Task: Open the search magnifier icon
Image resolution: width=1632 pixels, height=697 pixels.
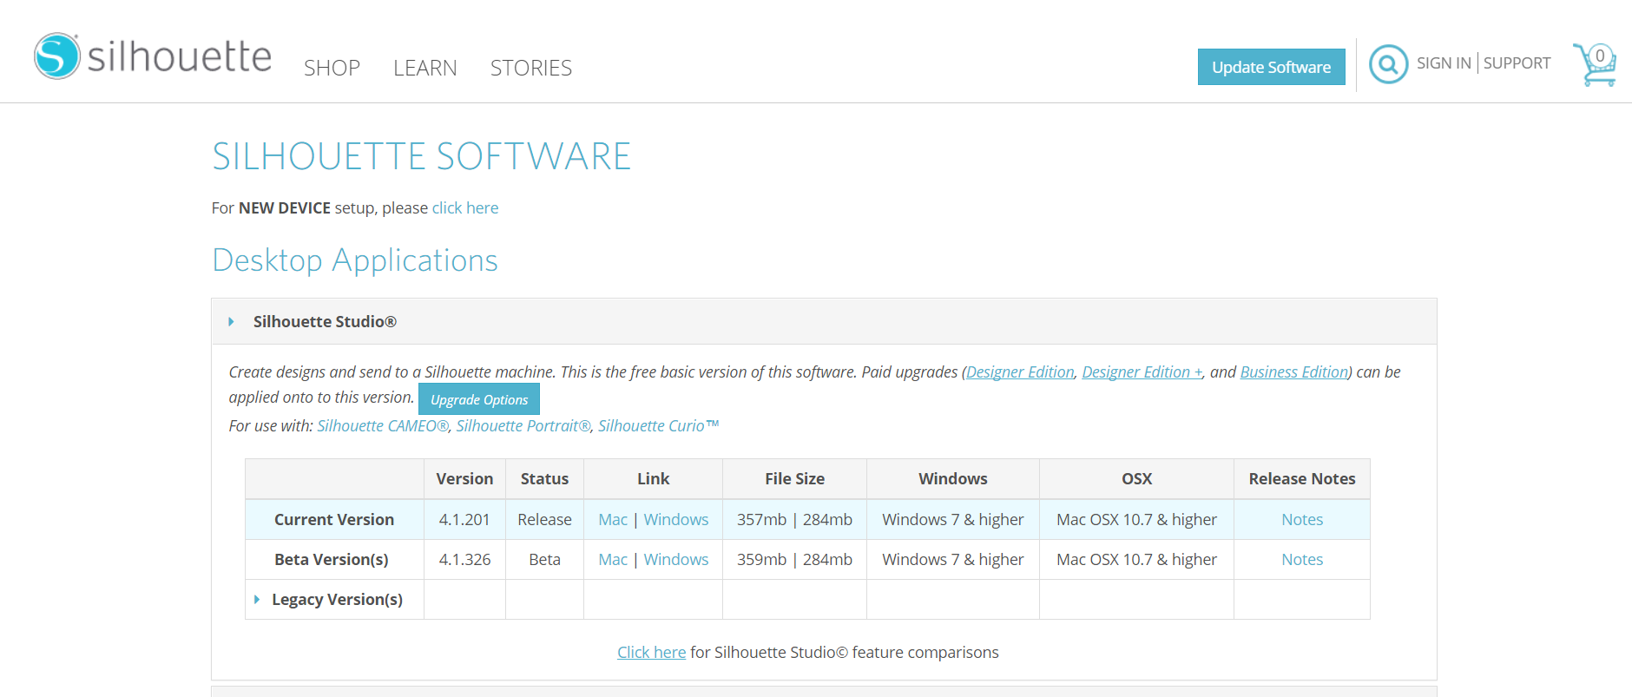Action: click(x=1388, y=64)
